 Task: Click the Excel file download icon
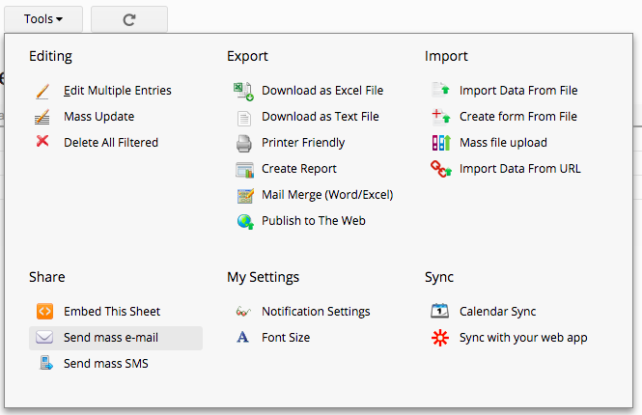(243, 91)
